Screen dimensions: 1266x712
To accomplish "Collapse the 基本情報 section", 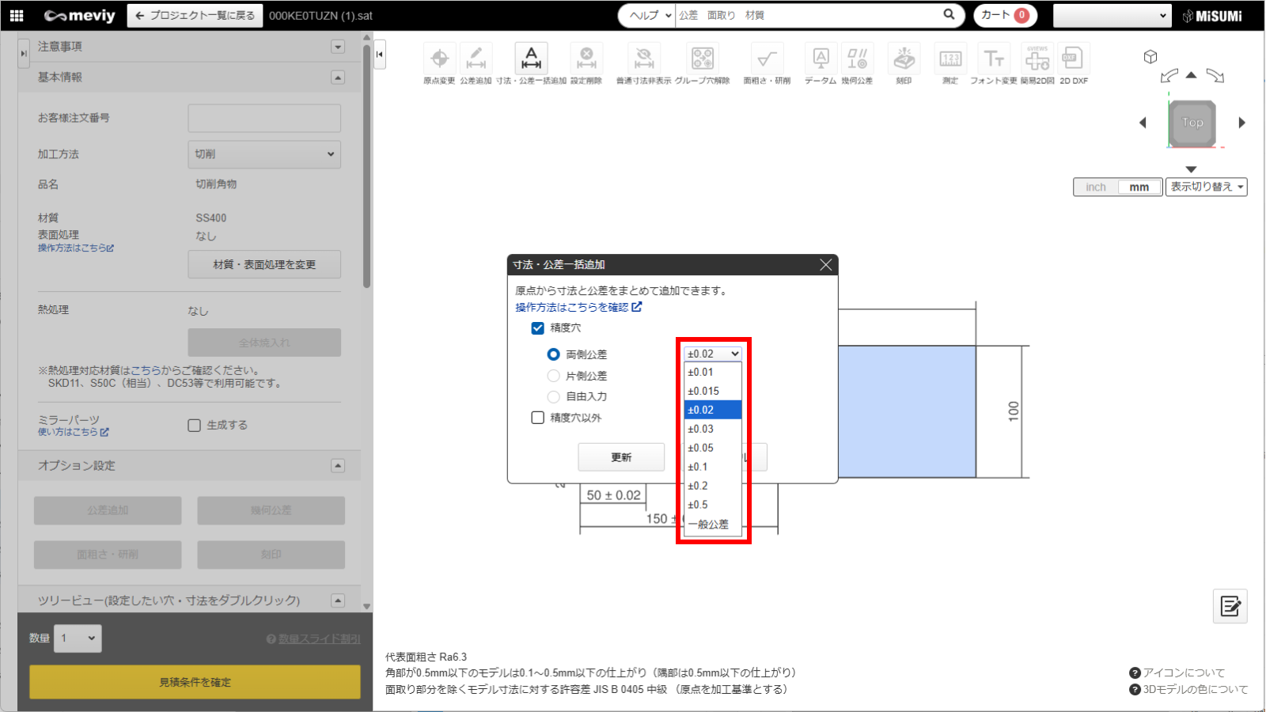I will point(338,78).
